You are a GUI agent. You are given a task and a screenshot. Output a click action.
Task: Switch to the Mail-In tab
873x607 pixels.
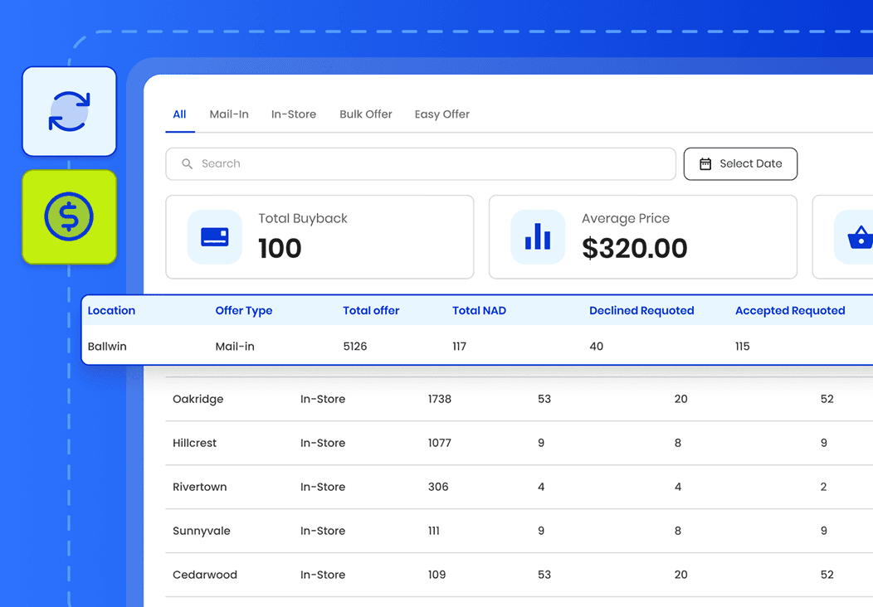pos(229,114)
